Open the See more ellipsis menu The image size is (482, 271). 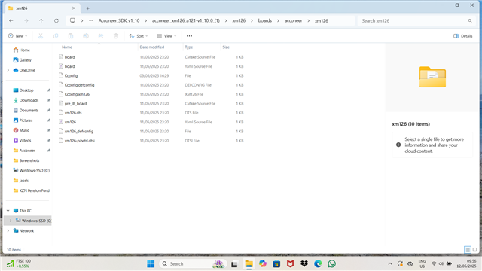(x=189, y=36)
